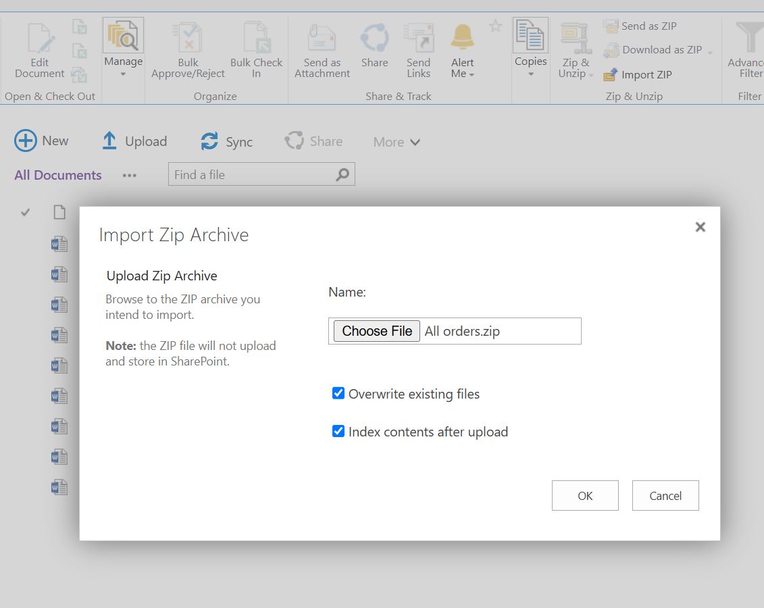Image resolution: width=764 pixels, height=608 pixels.
Task: Click the Check In small ribbon icon
Action: tap(80, 51)
